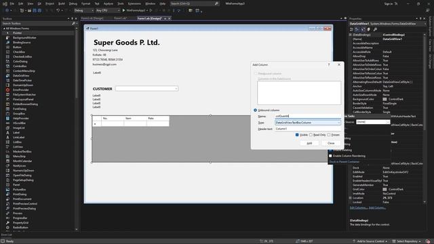Image resolution: width=434 pixels, height=244 pixels.
Task: Switch Properties to the Categorized view icon
Action: click(x=351, y=29)
